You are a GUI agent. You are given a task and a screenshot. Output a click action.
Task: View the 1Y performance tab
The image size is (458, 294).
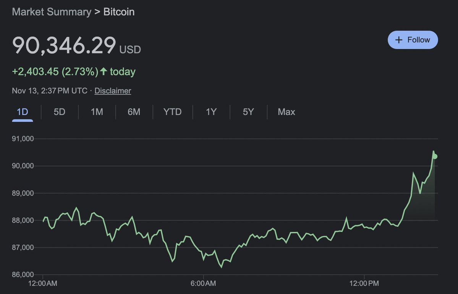(211, 112)
